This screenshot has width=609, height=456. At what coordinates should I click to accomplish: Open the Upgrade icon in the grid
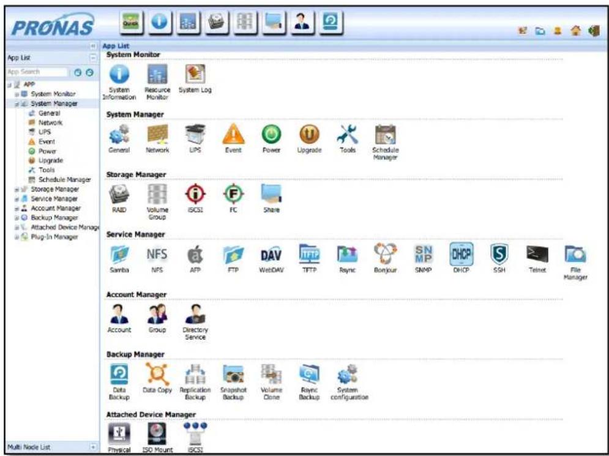(x=309, y=135)
